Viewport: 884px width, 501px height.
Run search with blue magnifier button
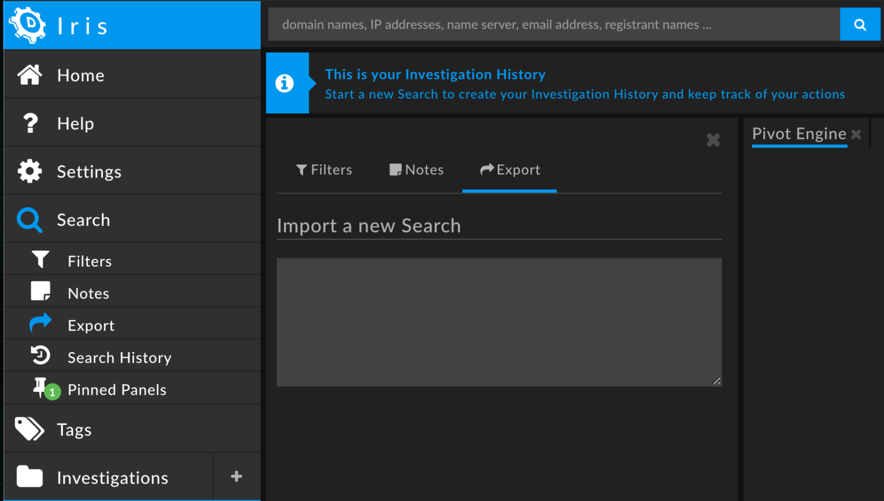click(860, 24)
